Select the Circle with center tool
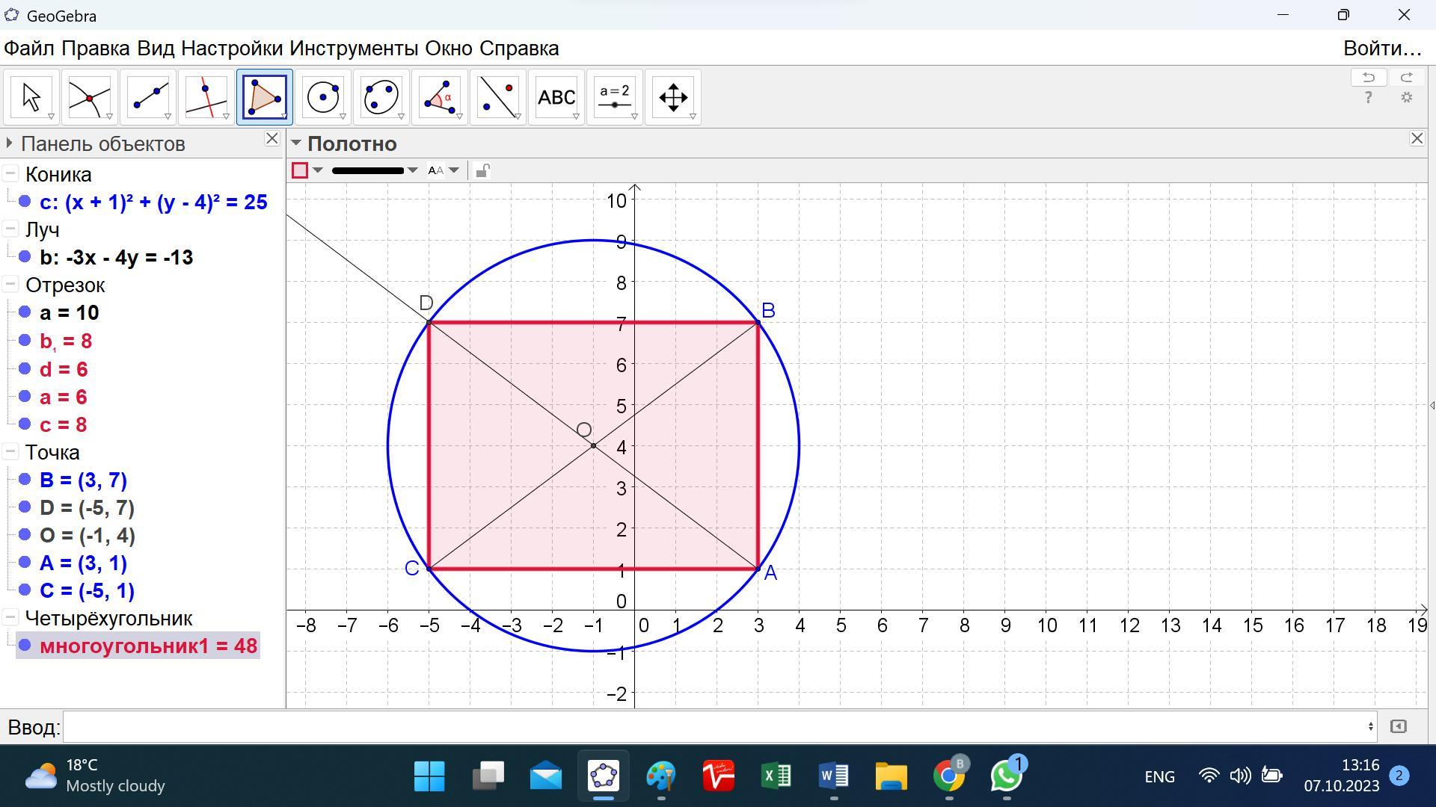Image resolution: width=1436 pixels, height=807 pixels. 323,97
